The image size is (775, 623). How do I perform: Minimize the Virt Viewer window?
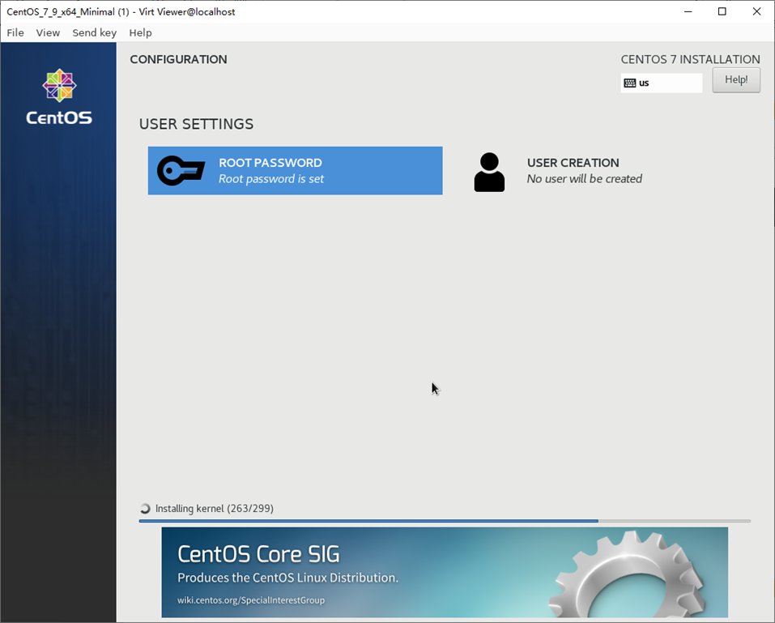pos(688,11)
